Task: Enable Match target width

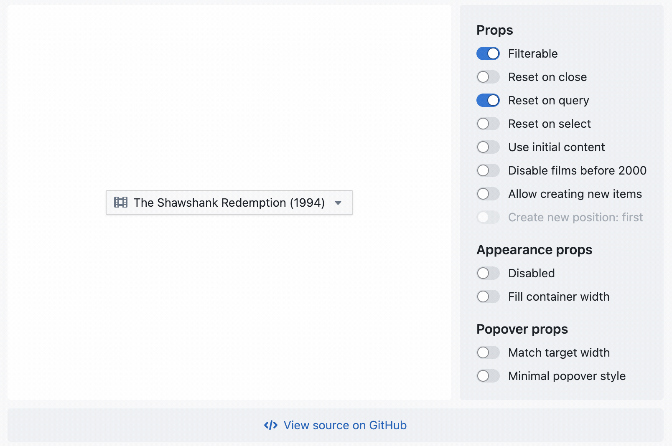Action: [x=488, y=352]
